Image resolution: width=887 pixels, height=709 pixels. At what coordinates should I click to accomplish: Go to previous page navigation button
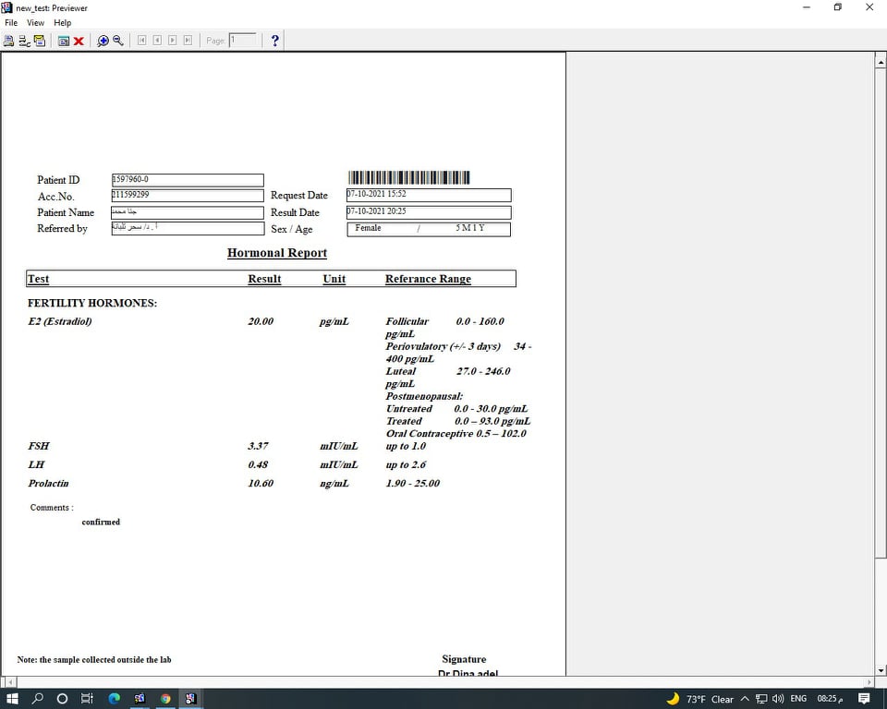pyautogui.click(x=157, y=41)
